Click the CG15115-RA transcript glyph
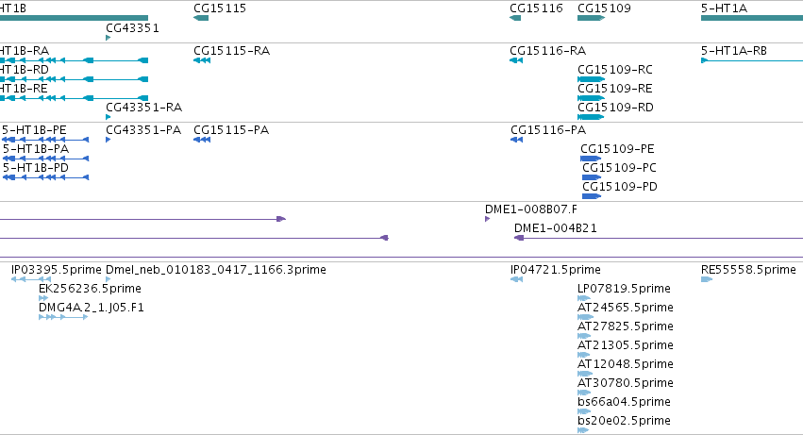 click(x=202, y=60)
